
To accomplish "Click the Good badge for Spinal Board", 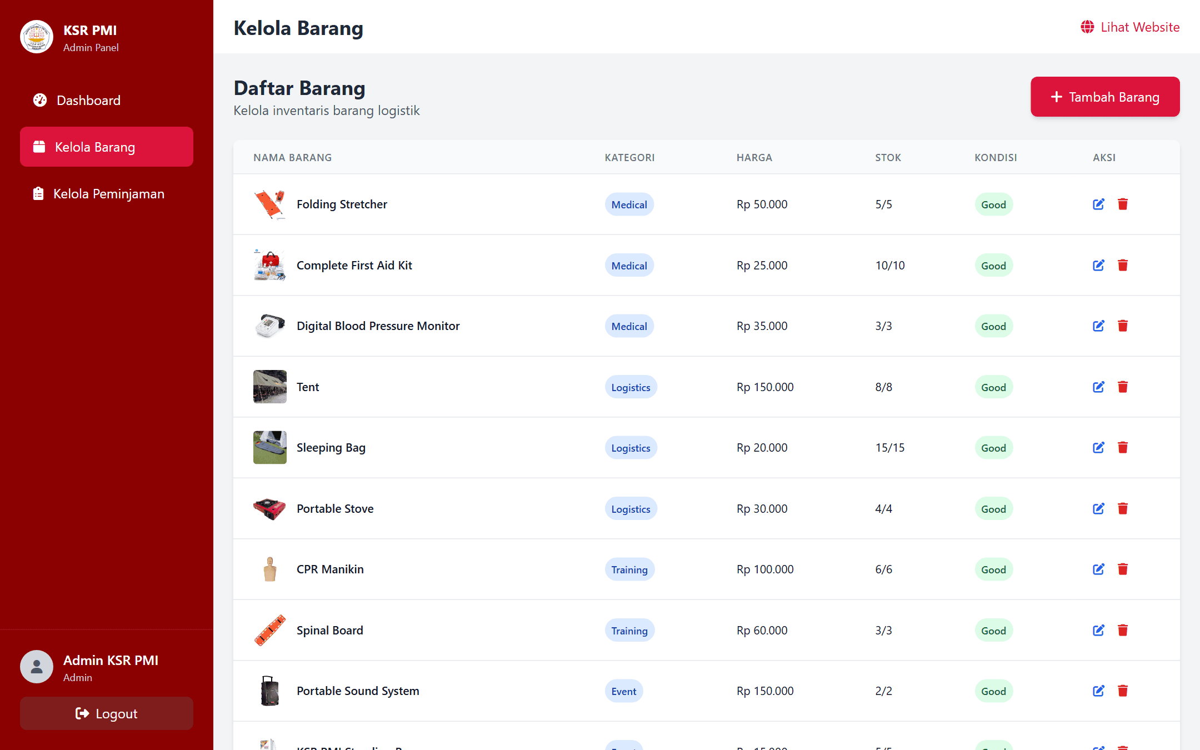I will [x=993, y=631].
